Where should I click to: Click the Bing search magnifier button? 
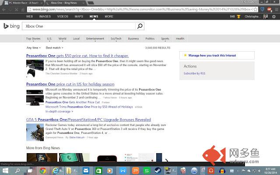point(140,26)
